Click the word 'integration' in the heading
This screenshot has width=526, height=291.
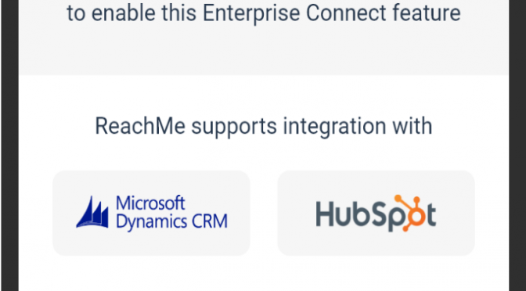(x=334, y=127)
